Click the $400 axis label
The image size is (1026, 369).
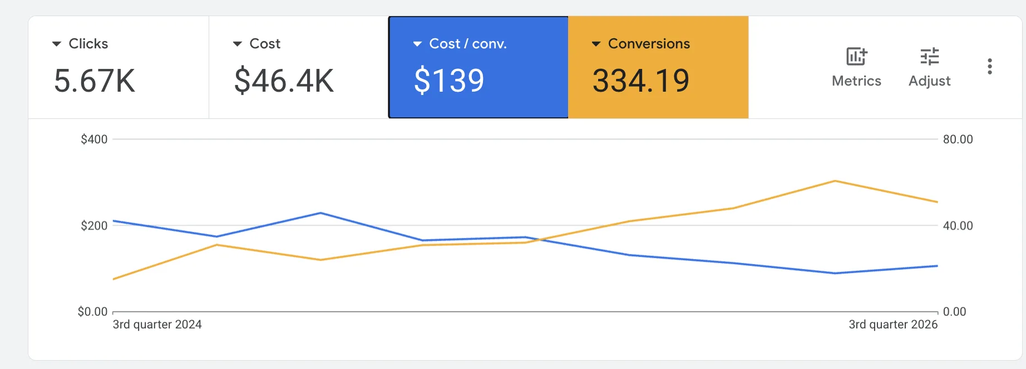click(94, 139)
